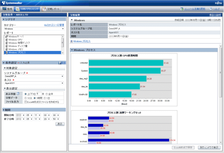Open the 開始日時 day dropdown
This screenshot has width=224, height=153.
click(37, 115)
